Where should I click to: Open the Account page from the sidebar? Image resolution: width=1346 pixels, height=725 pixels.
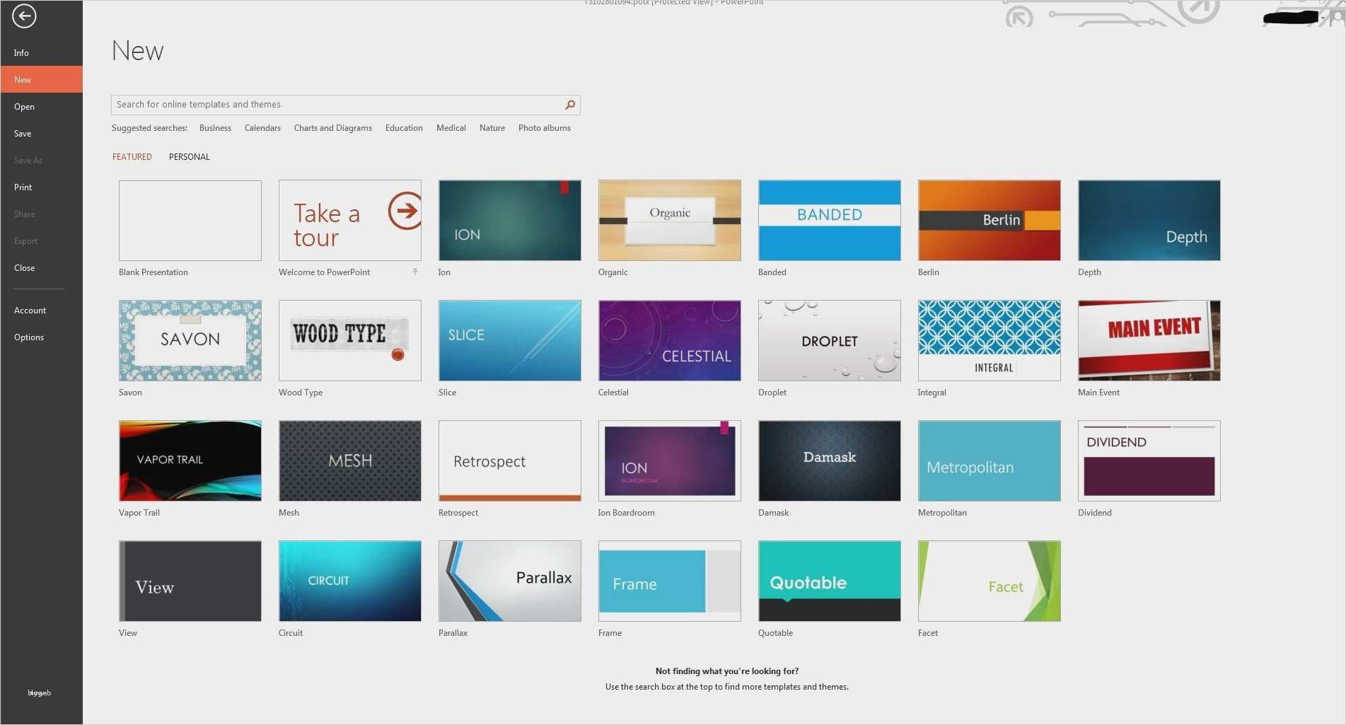point(30,310)
